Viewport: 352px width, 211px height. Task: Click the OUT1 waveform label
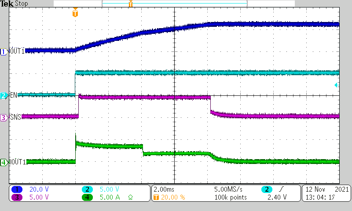pos(17,51)
